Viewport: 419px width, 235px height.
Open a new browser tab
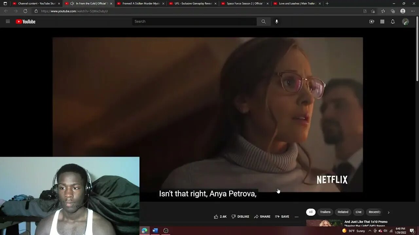tap(327, 4)
